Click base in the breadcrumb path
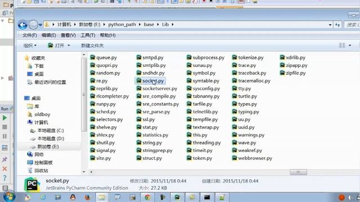This screenshot has width=360, height=202. (x=148, y=25)
